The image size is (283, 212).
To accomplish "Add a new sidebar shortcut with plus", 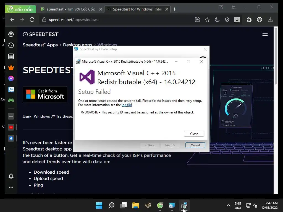I will [x=11, y=116].
